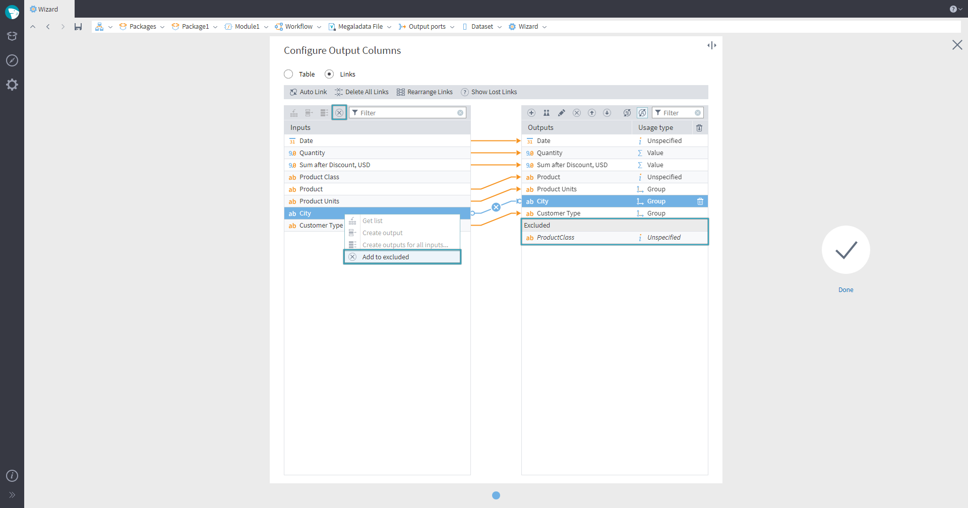Delete the City output via trash icon
This screenshot has width=968, height=508.
pos(700,201)
